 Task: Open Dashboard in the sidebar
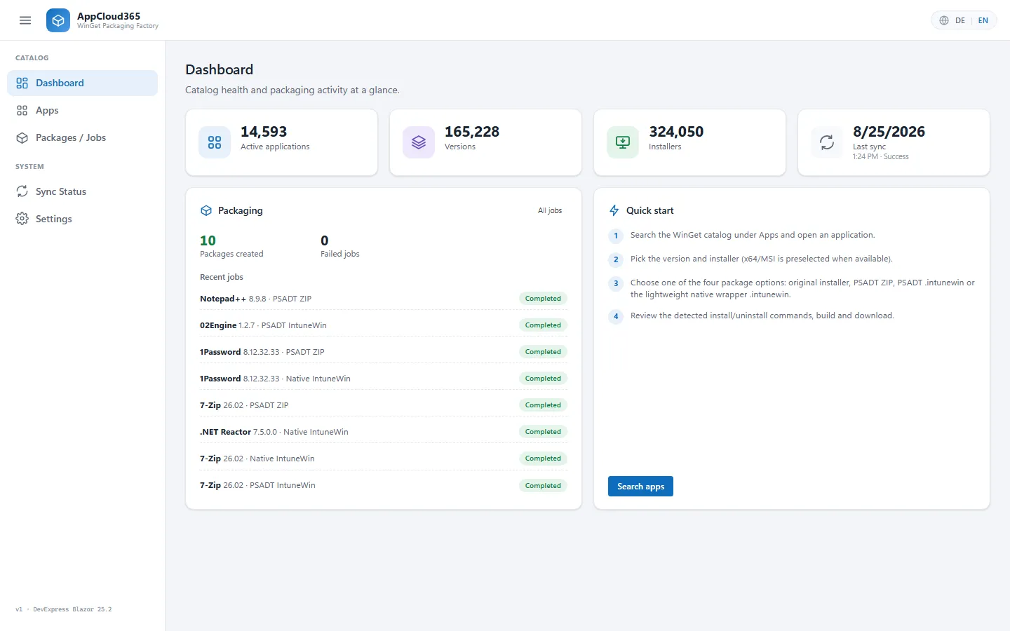(x=82, y=83)
